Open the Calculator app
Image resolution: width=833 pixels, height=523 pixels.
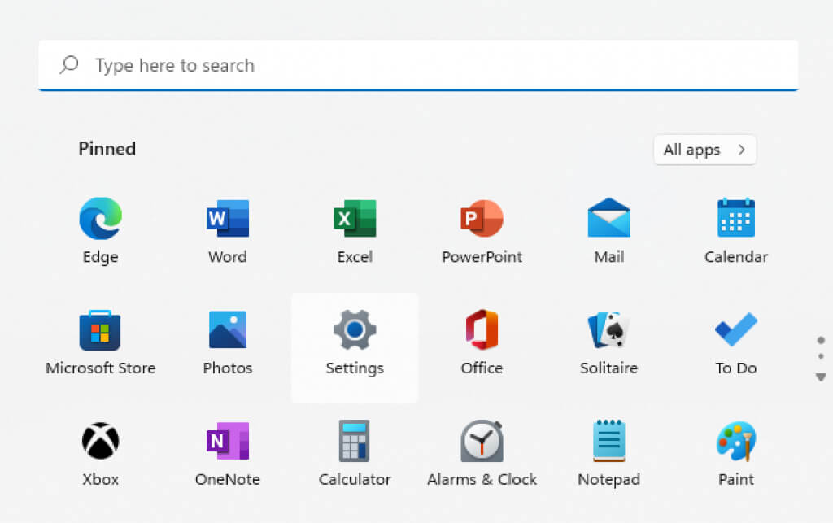pos(355,442)
